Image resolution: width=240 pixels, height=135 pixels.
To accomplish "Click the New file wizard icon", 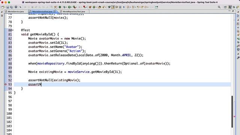I will click(3, 7).
